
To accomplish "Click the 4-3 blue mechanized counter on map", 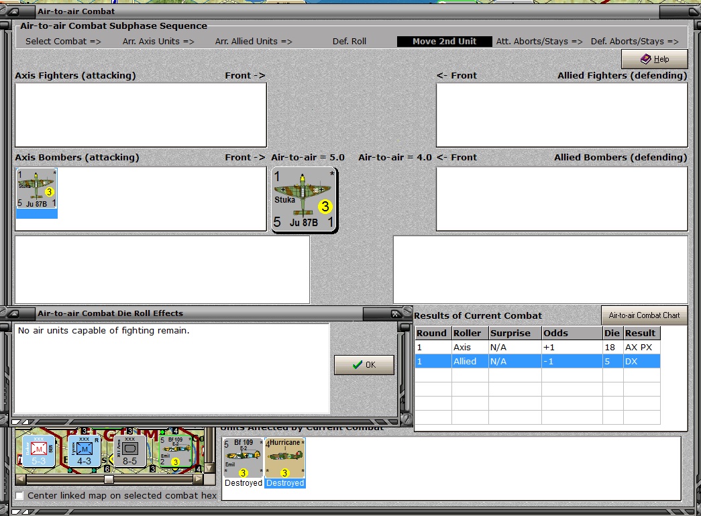I will [84, 451].
